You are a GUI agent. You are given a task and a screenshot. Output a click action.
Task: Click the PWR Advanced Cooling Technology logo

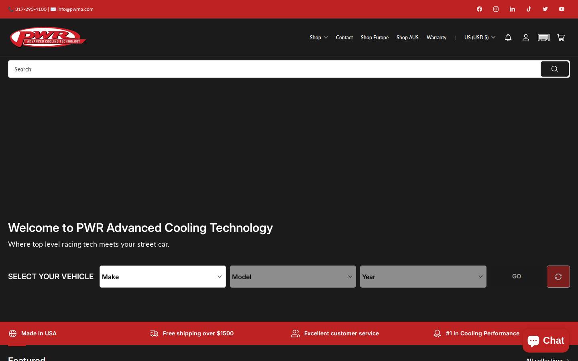point(48,37)
